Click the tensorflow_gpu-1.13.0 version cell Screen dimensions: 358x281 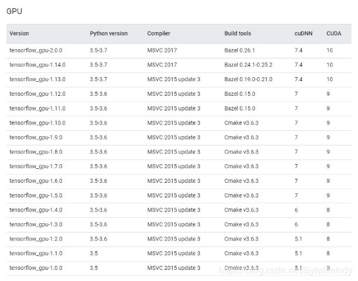click(37, 79)
